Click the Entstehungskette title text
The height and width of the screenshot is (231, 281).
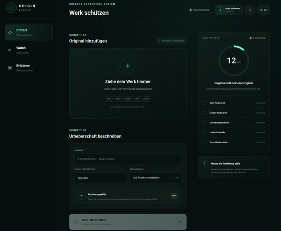[97, 194]
